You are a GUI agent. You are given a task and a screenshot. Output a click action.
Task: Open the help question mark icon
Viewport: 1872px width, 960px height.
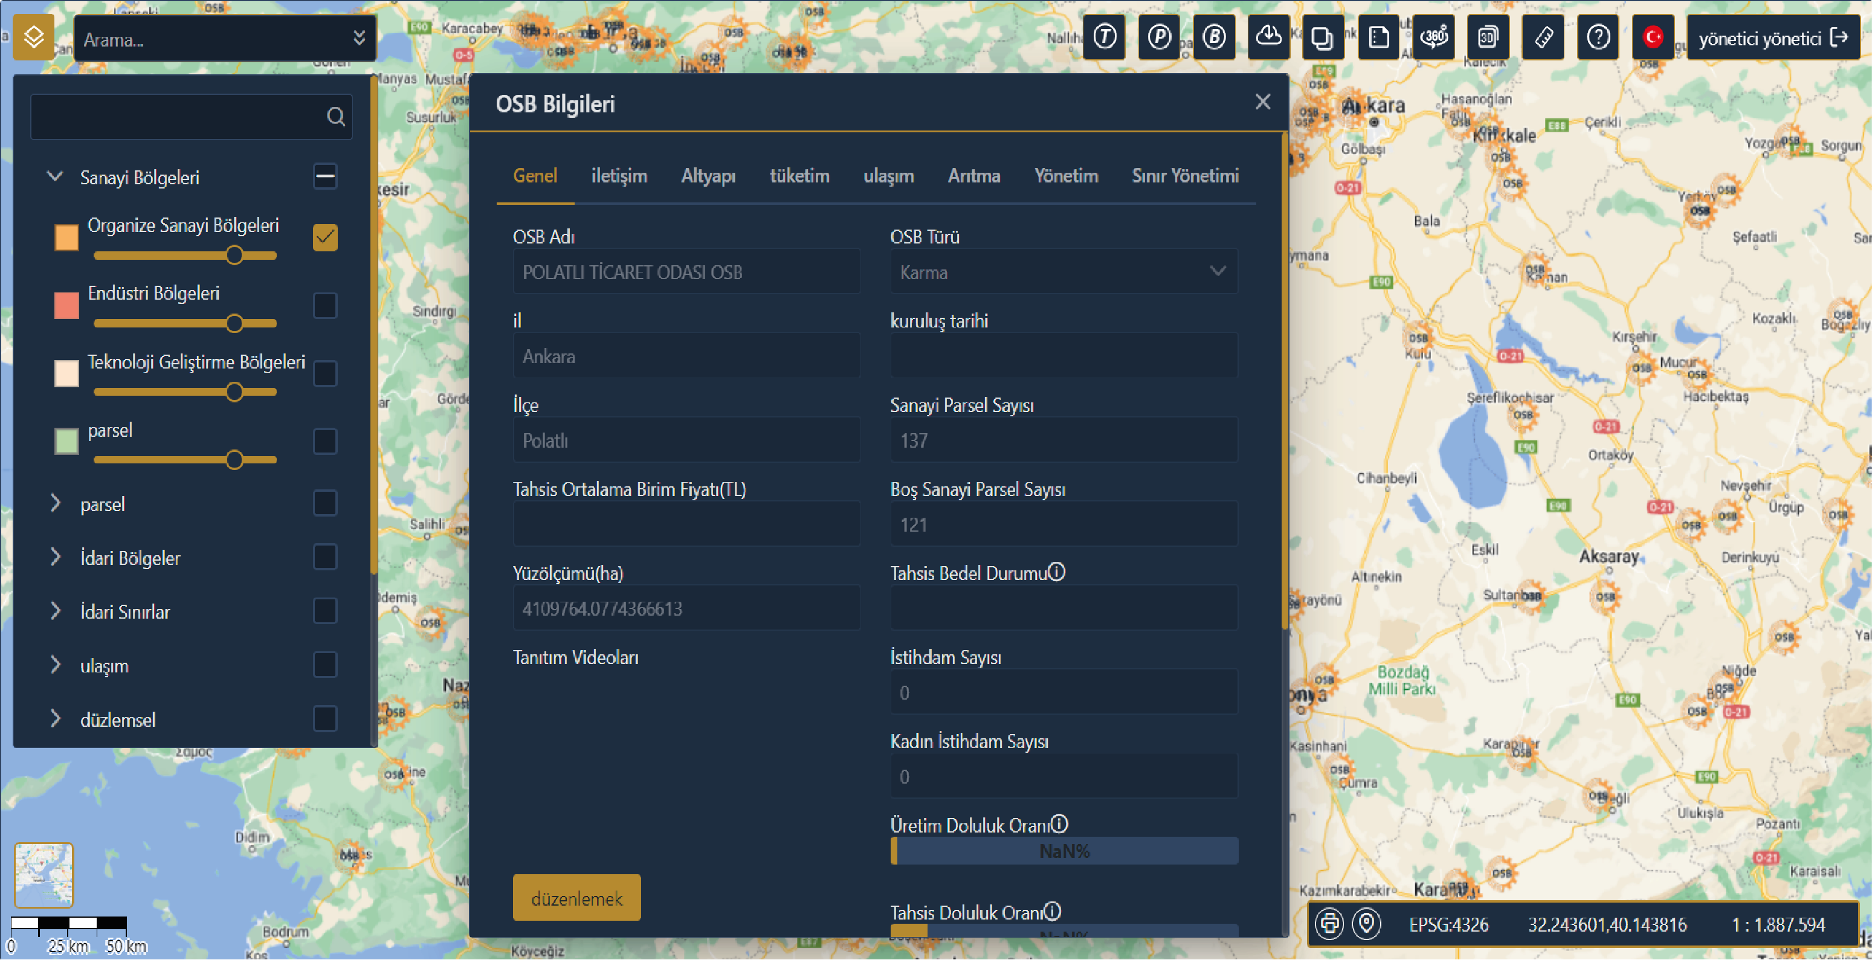[x=1598, y=37]
